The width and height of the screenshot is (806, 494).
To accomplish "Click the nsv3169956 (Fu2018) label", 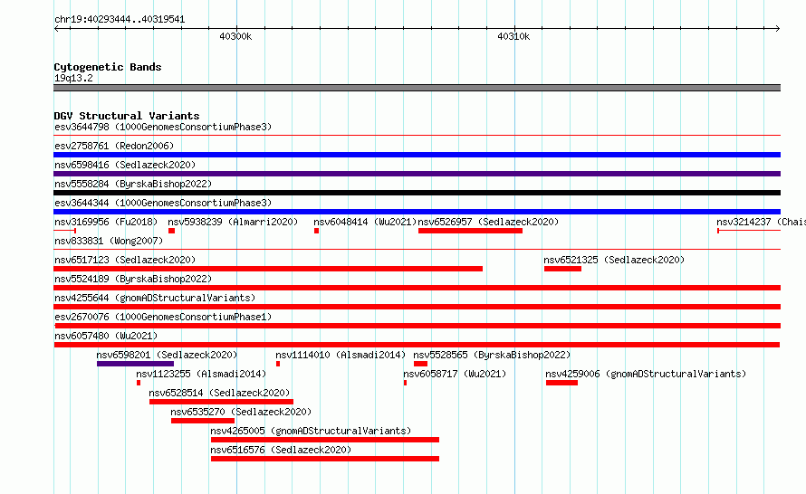I will (x=106, y=222).
